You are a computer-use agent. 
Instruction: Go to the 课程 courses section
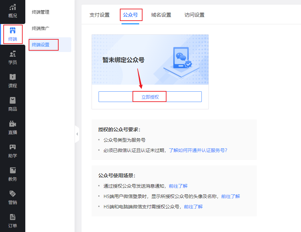pyautogui.click(x=12, y=81)
